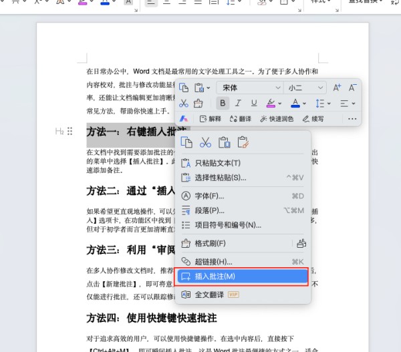
Task: Click the cut scissors icon in floating toolbar
Action: 184,104
